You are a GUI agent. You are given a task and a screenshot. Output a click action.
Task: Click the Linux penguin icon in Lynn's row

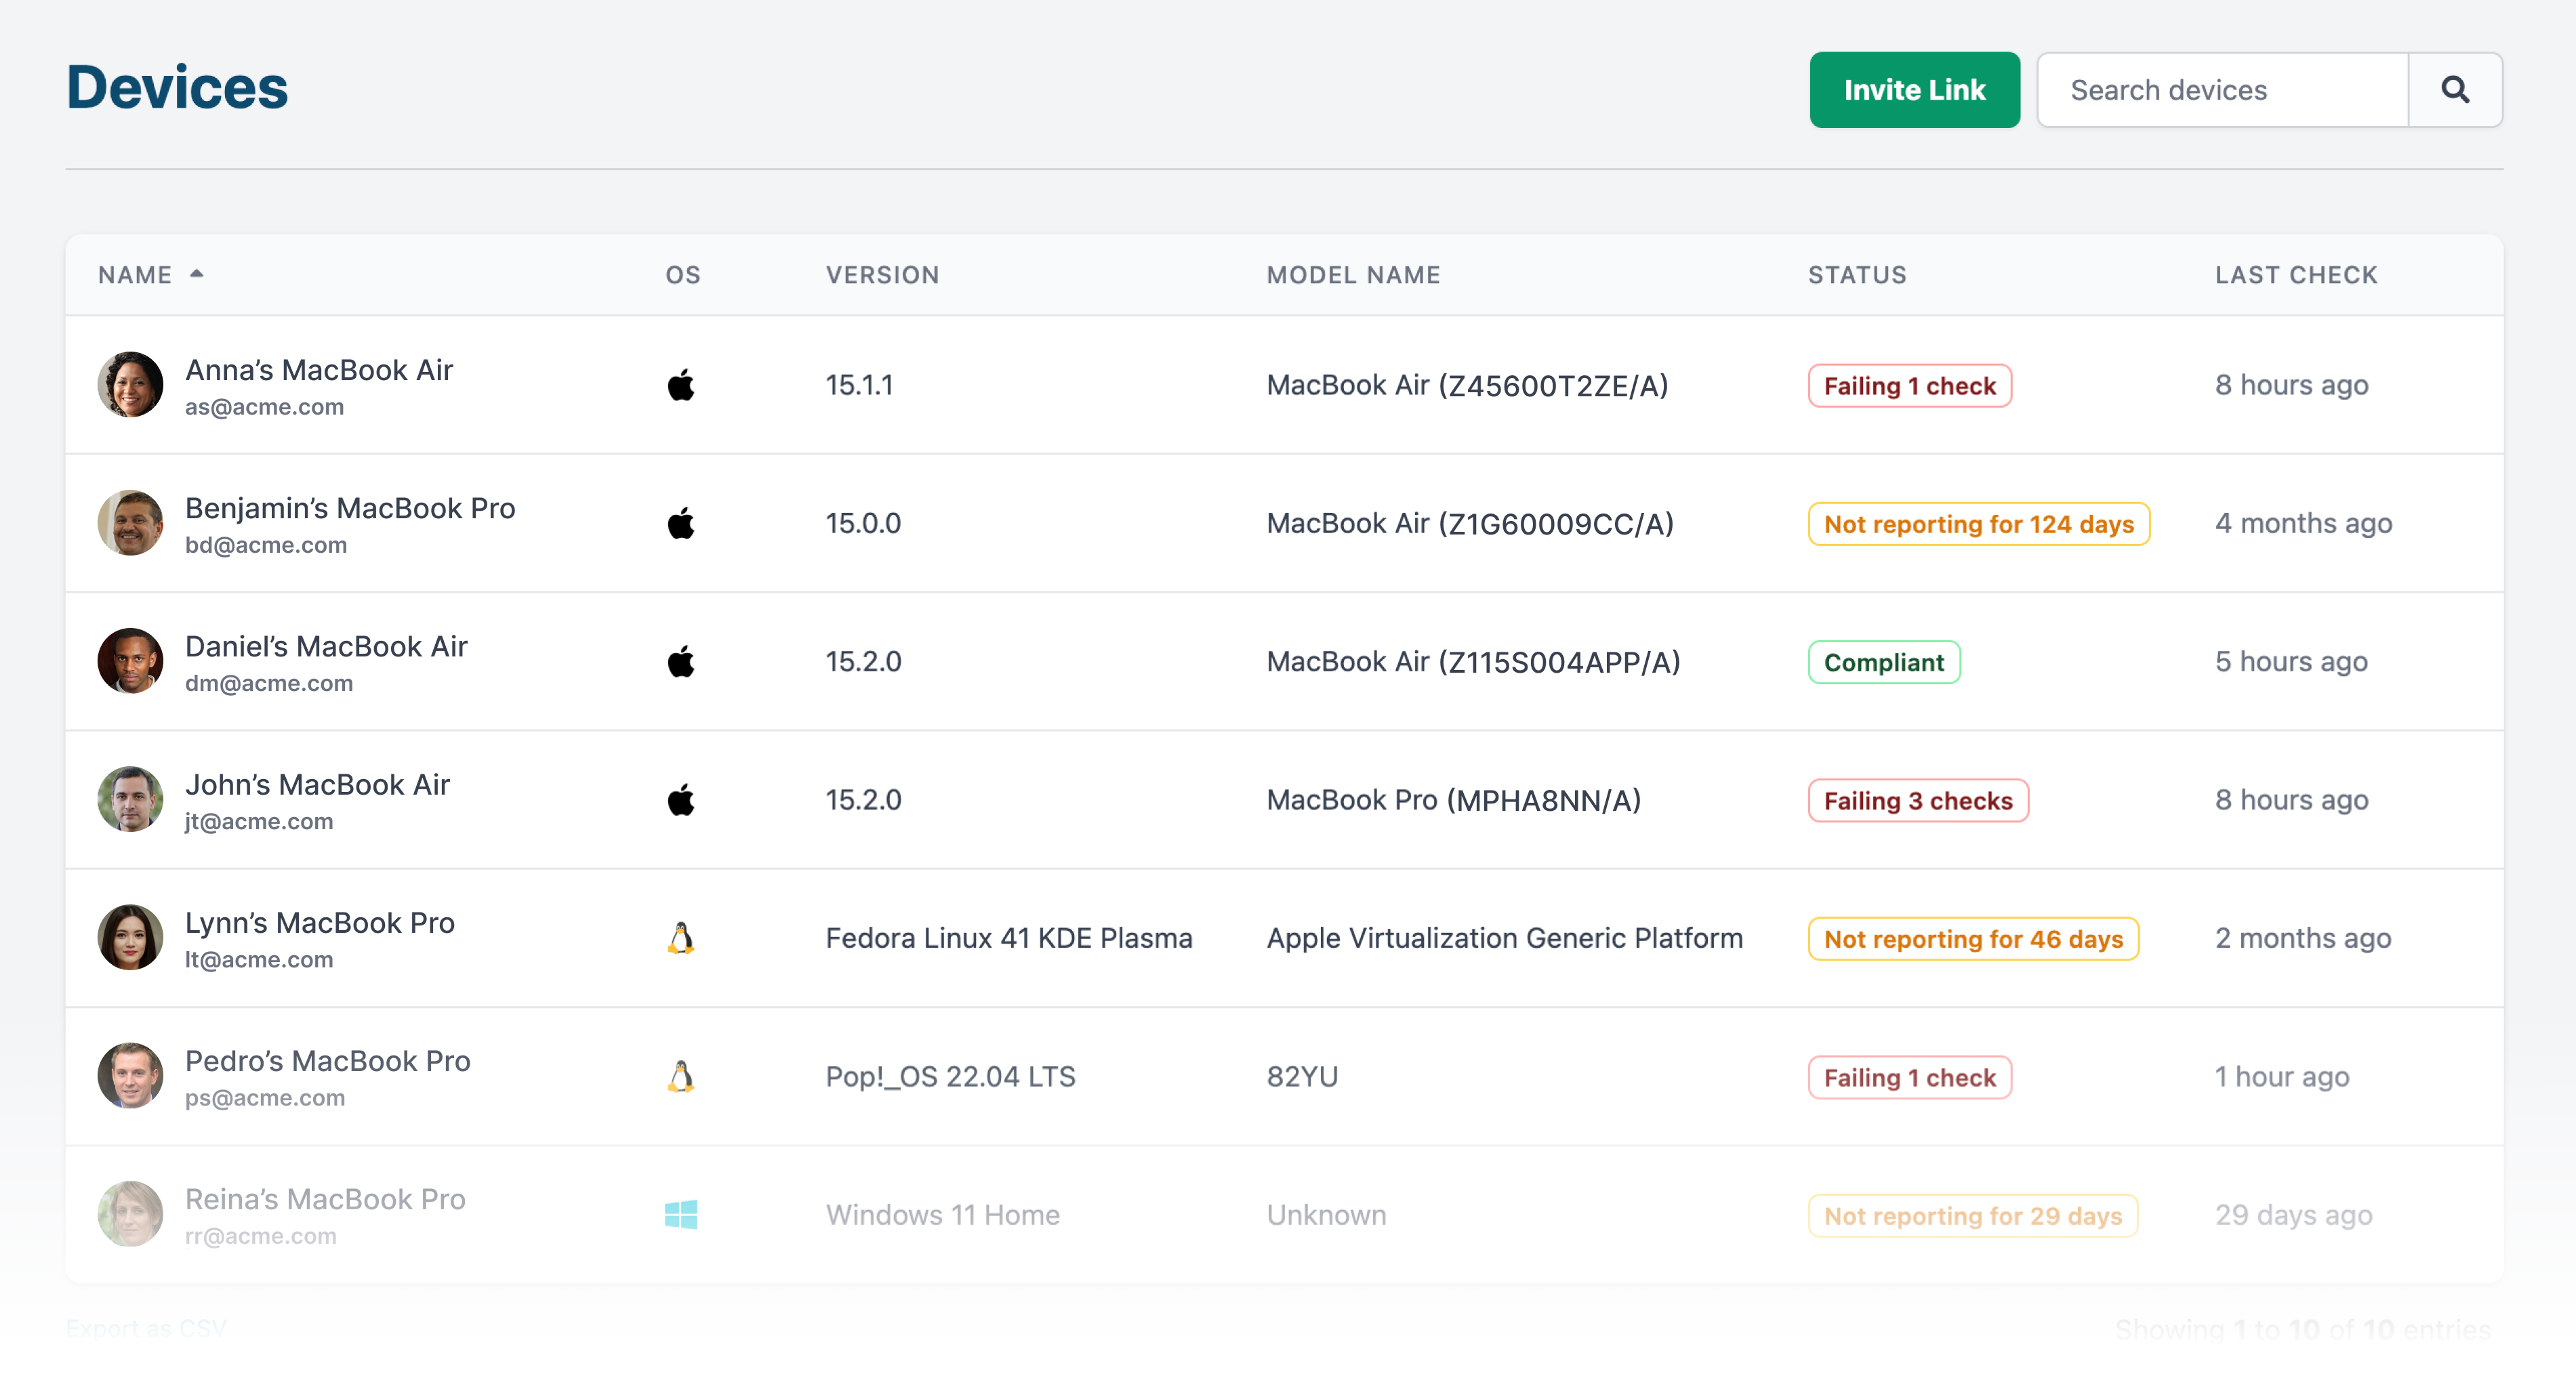coord(681,938)
